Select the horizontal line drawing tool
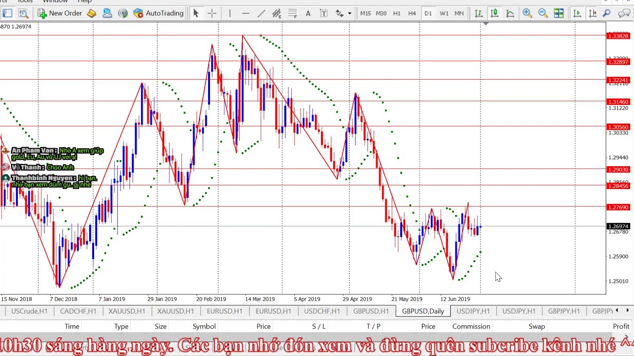Screen dimensions: 634x356 pos(246,13)
